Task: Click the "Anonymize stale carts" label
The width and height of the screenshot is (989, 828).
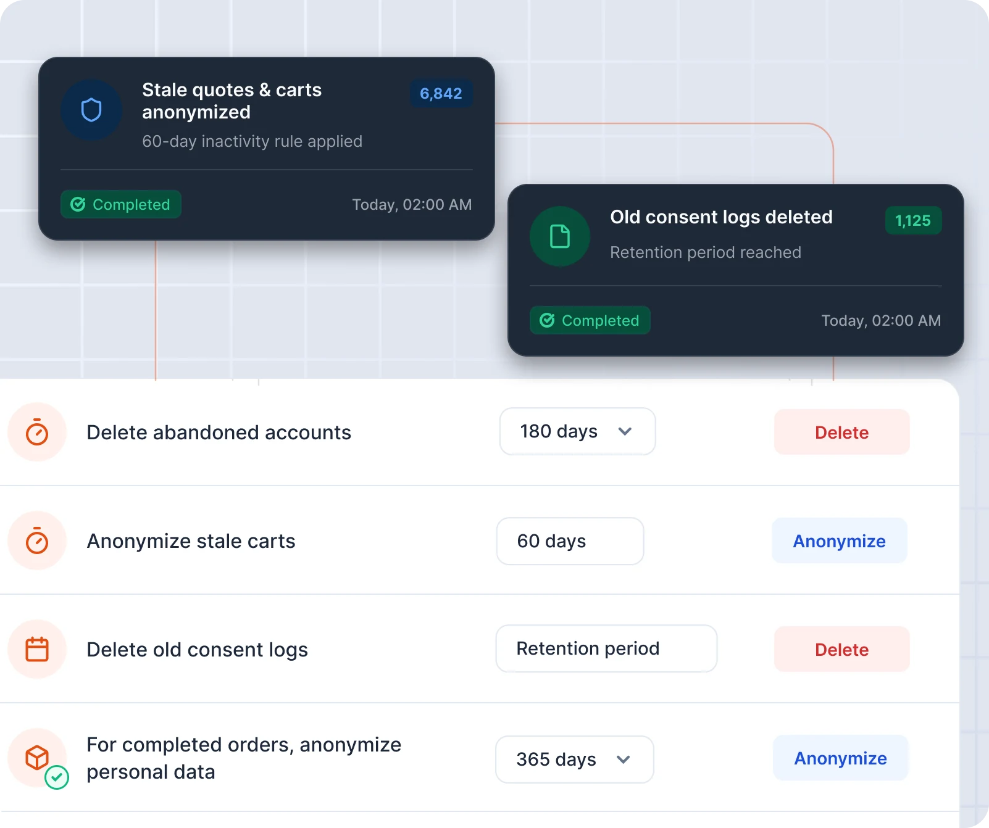Action: [191, 541]
